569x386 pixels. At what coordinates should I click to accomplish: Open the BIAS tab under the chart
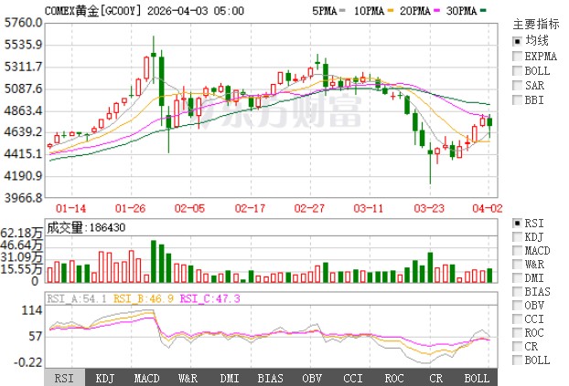pyautogui.click(x=270, y=377)
